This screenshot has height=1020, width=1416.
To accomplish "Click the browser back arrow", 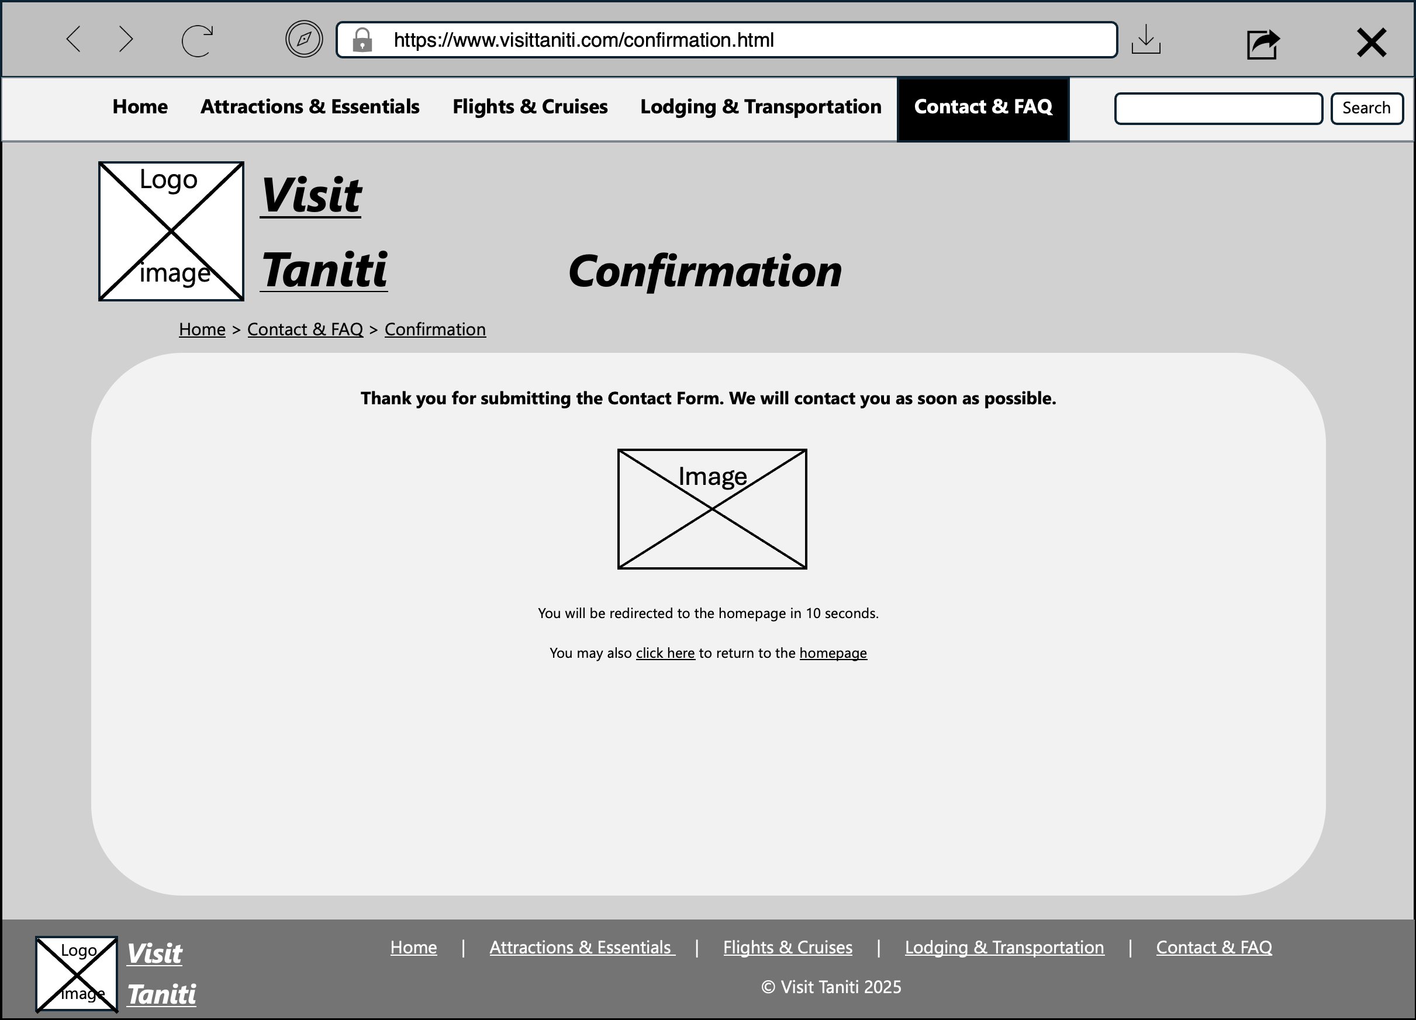I will pos(74,39).
